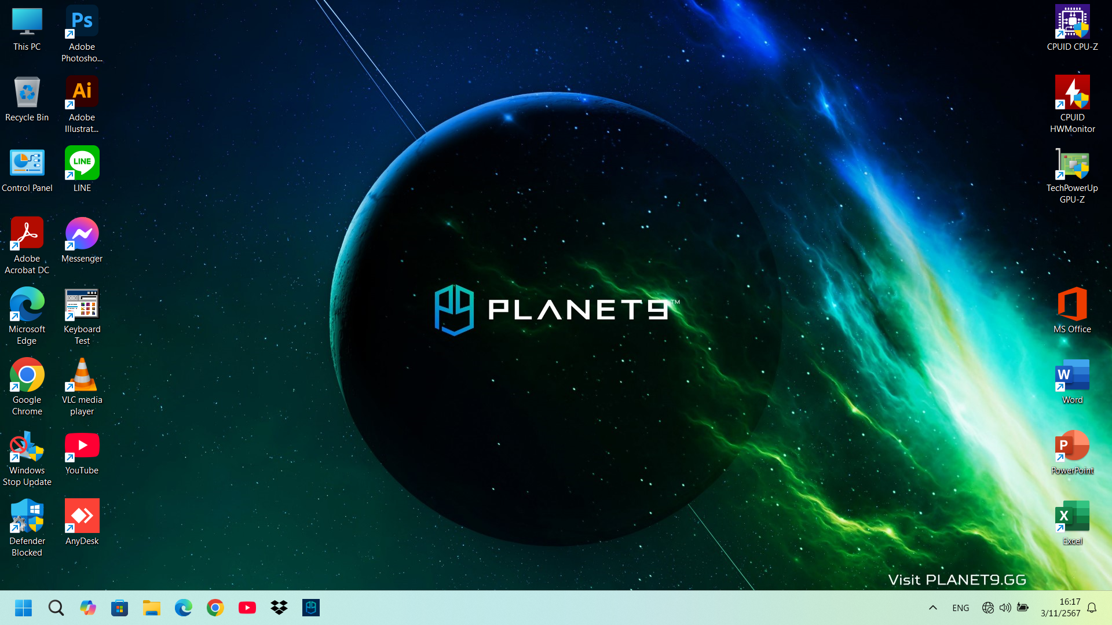The height and width of the screenshot is (625, 1112).
Task: Open Control Panel desktop icon
Action: (x=27, y=170)
